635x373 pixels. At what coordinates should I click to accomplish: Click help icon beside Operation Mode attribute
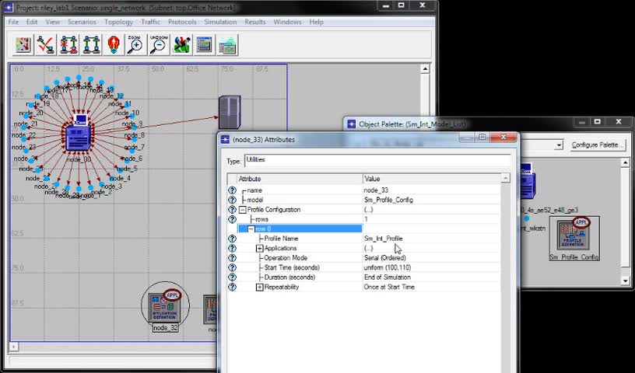tap(232, 258)
